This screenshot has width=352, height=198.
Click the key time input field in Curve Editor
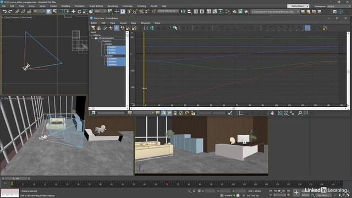205,113
